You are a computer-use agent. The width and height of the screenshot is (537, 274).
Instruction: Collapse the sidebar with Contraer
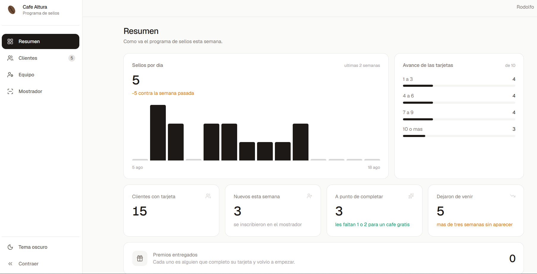coord(40,264)
